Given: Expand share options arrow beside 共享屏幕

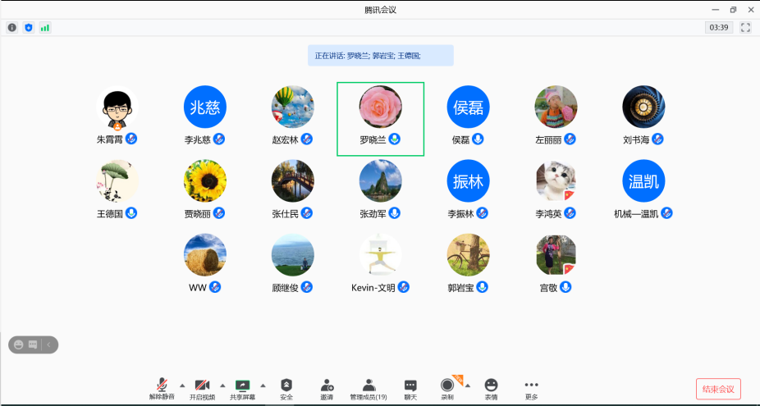Looking at the screenshot, I should pos(263,385).
